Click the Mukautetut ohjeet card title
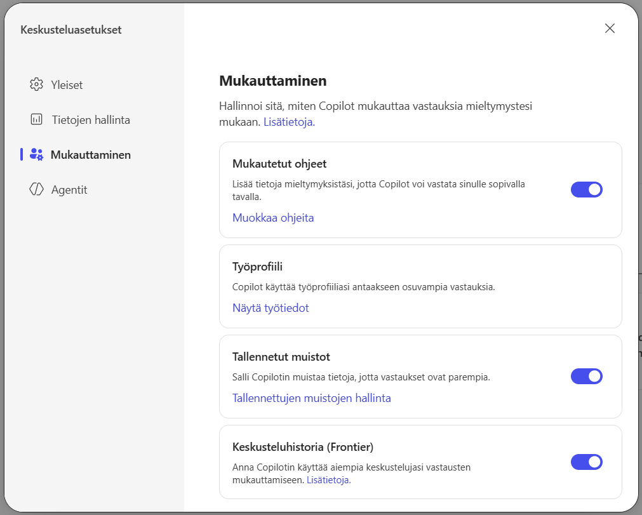642x515 pixels. (x=279, y=164)
